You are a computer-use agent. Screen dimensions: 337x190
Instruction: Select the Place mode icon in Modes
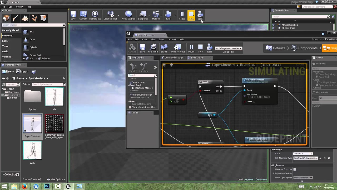click(x=6, y=18)
